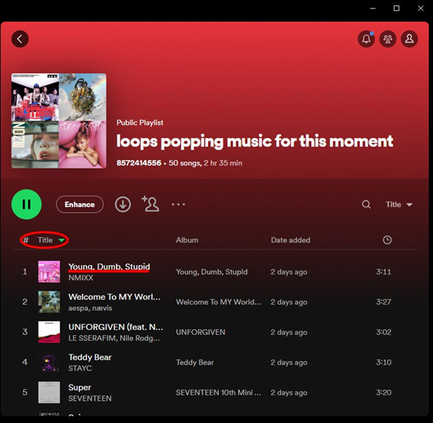Open the notifications bell icon

[x=366, y=39]
